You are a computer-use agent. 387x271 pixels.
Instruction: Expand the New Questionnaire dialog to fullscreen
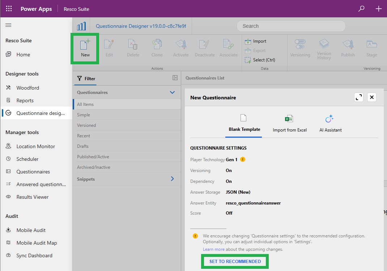pos(359,97)
